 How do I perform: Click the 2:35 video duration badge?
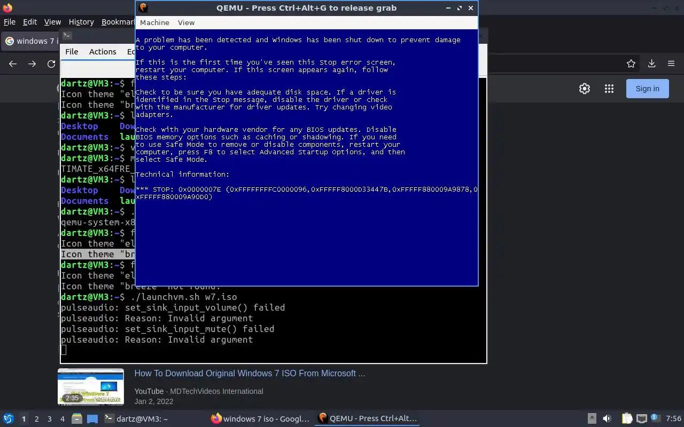click(x=72, y=398)
